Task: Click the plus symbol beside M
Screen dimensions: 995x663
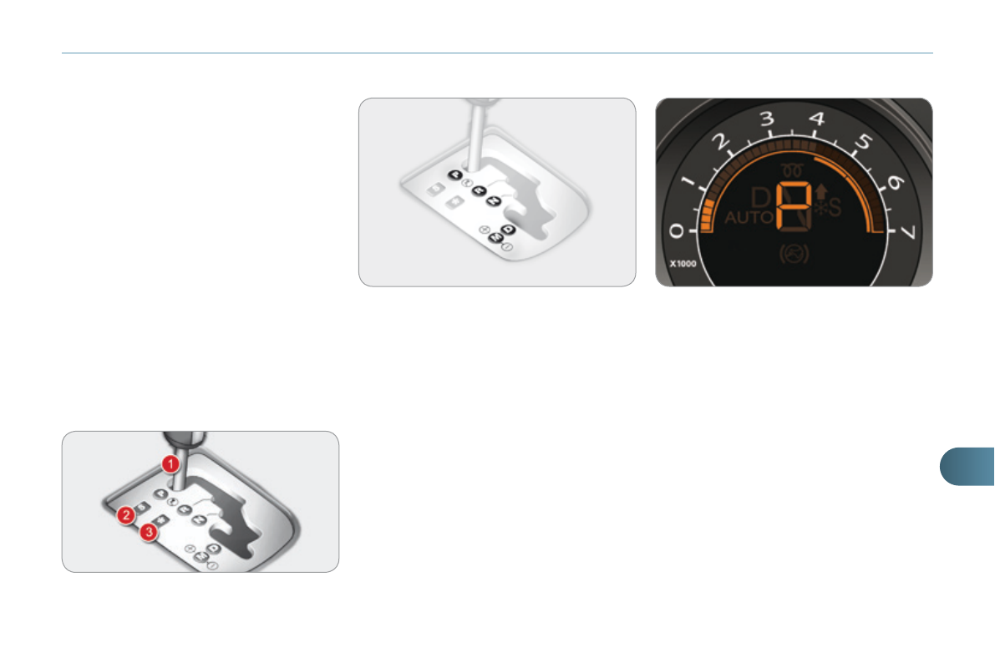Action: click(x=485, y=230)
